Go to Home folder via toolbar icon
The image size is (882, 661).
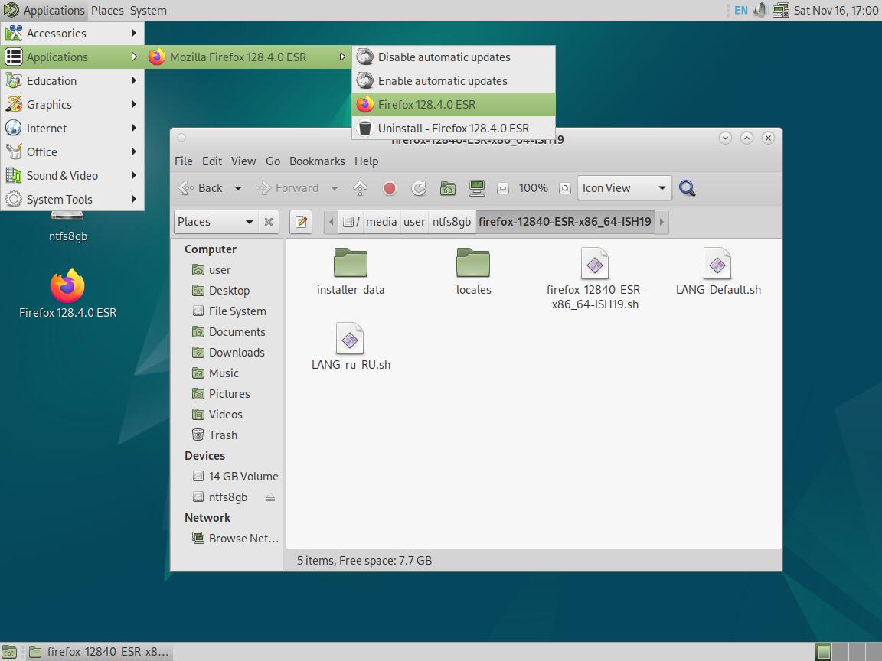(448, 188)
